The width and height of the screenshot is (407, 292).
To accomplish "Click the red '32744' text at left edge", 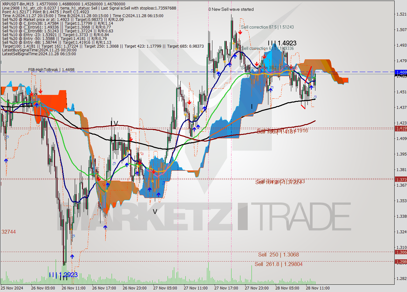I will click(9, 232).
